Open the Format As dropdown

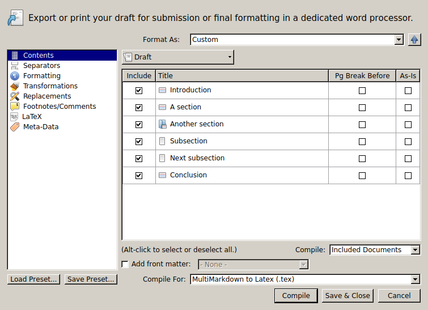point(296,40)
